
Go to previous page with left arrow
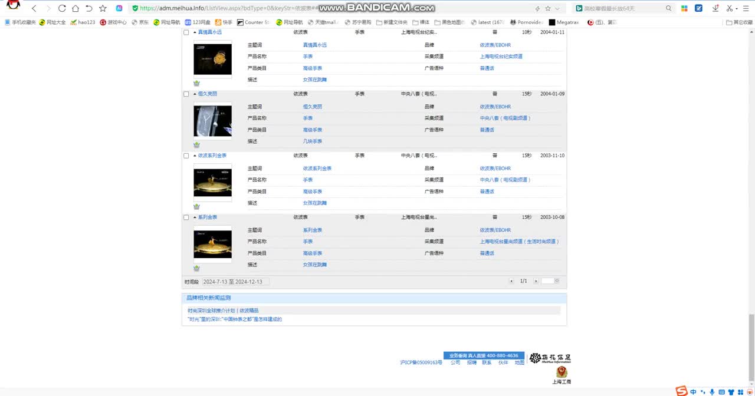(x=511, y=281)
